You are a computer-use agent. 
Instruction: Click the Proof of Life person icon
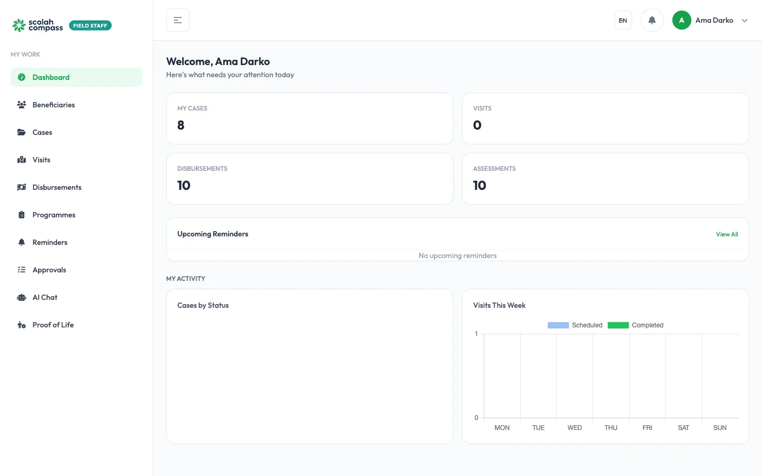click(22, 325)
